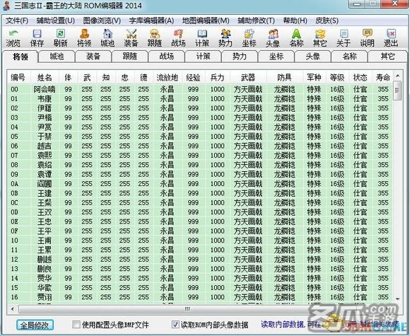Screen dimensions: 410x336
Task: Switch to the 其它 tab
Action: pos(387,57)
